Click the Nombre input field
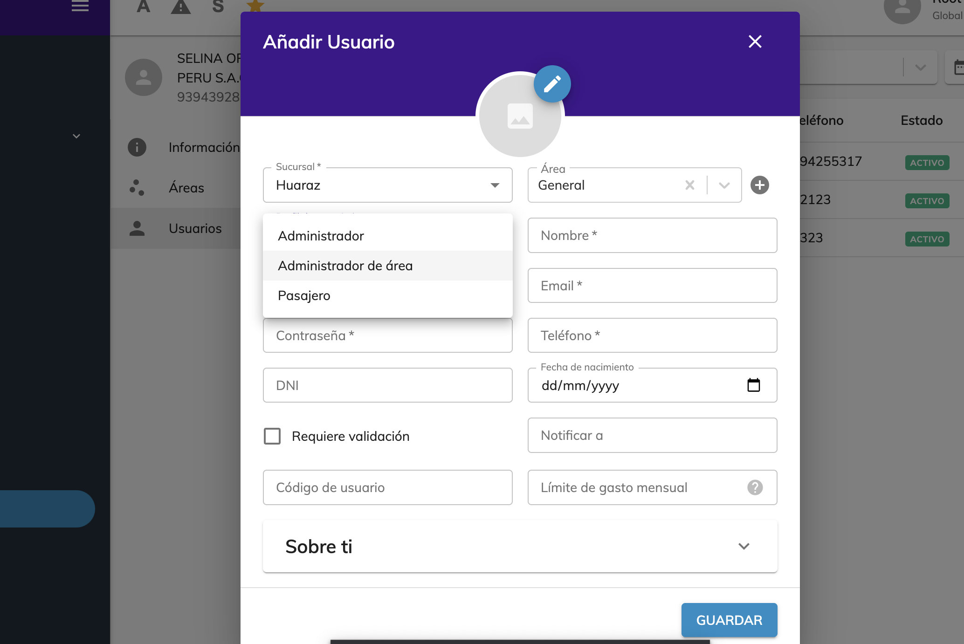The width and height of the screenshot is (964, 644). (x=652, y=235)
